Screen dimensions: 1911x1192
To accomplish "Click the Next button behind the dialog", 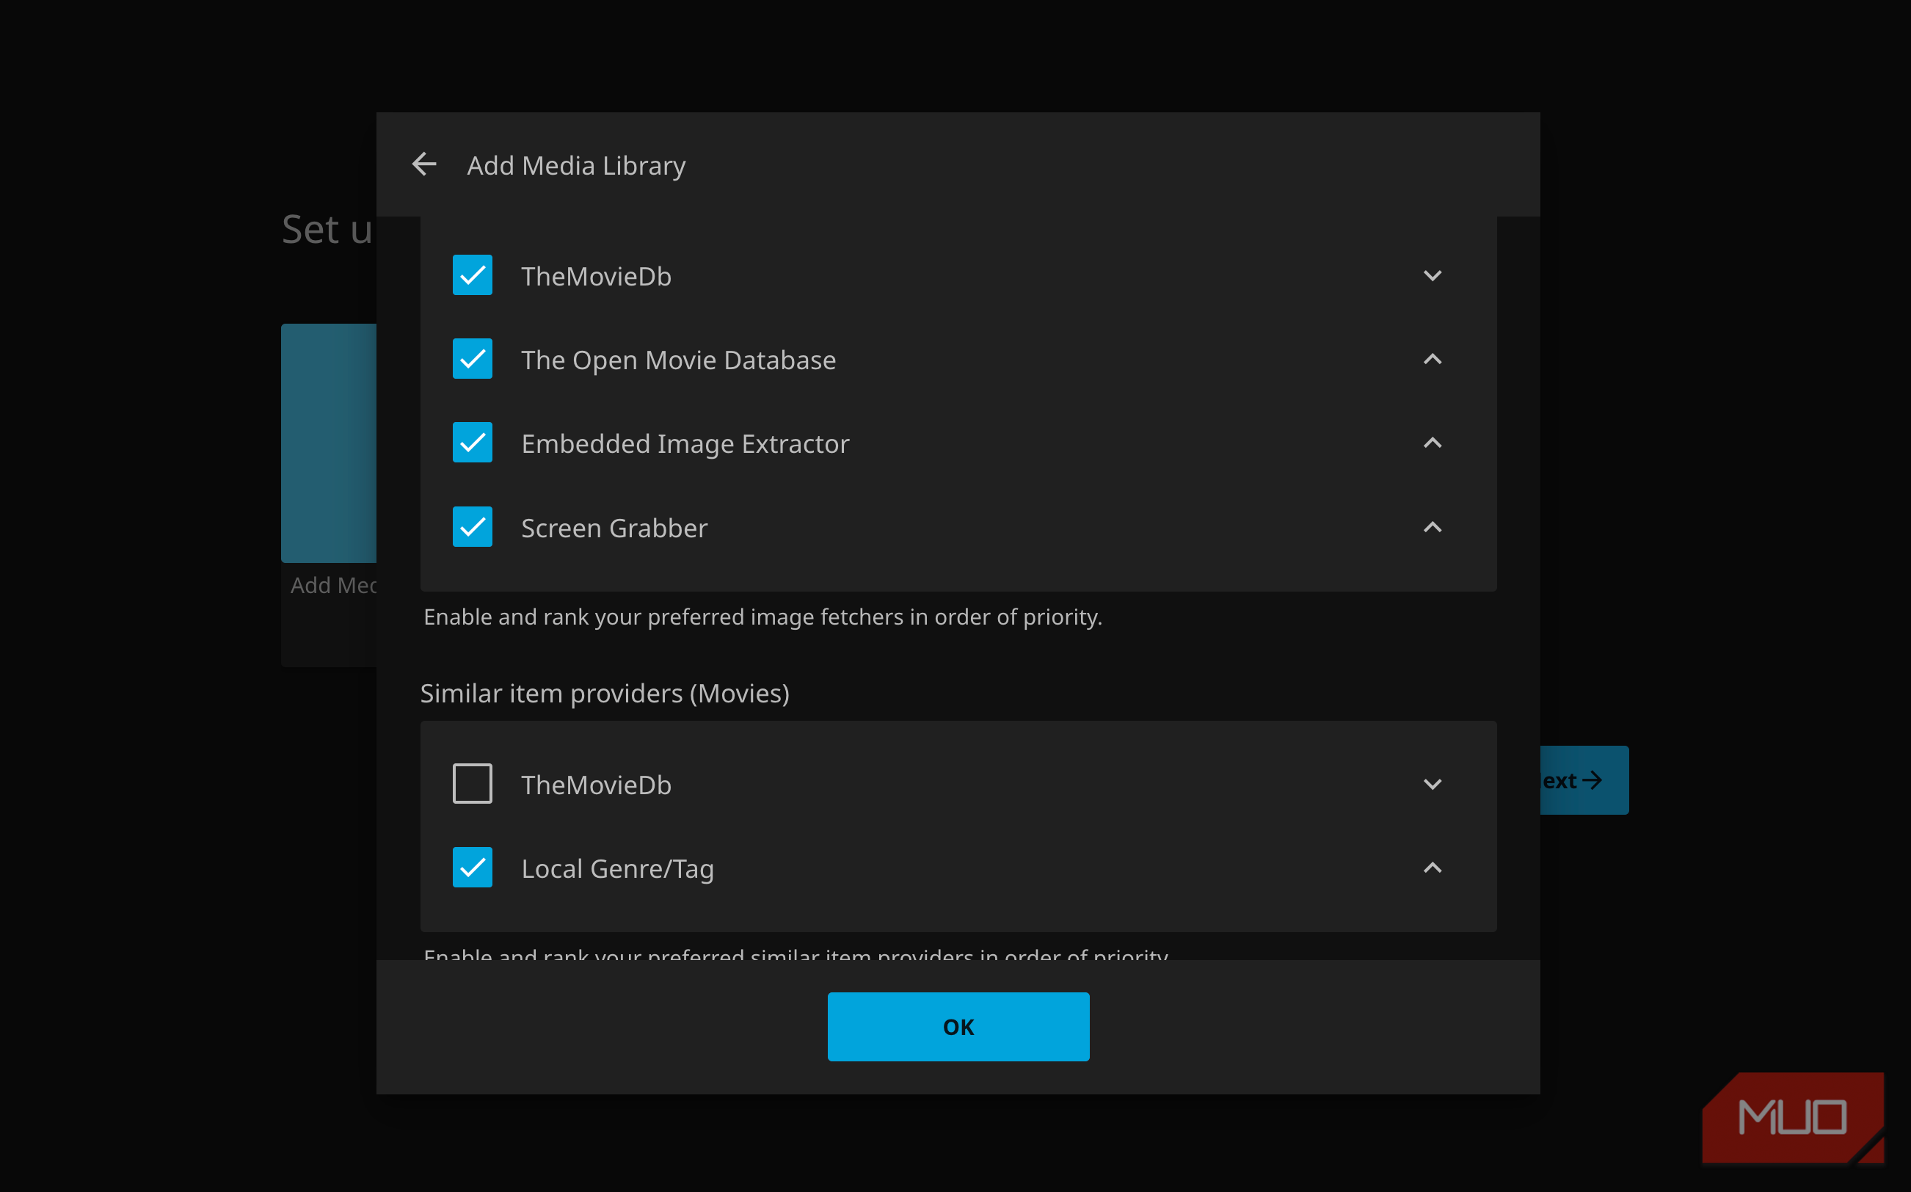I will 1584,779.
